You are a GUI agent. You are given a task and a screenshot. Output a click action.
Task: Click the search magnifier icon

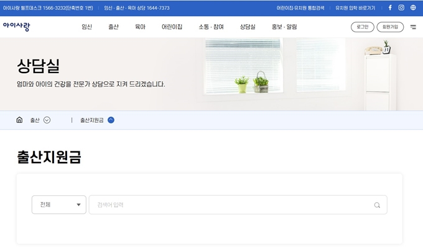point(377,205)
